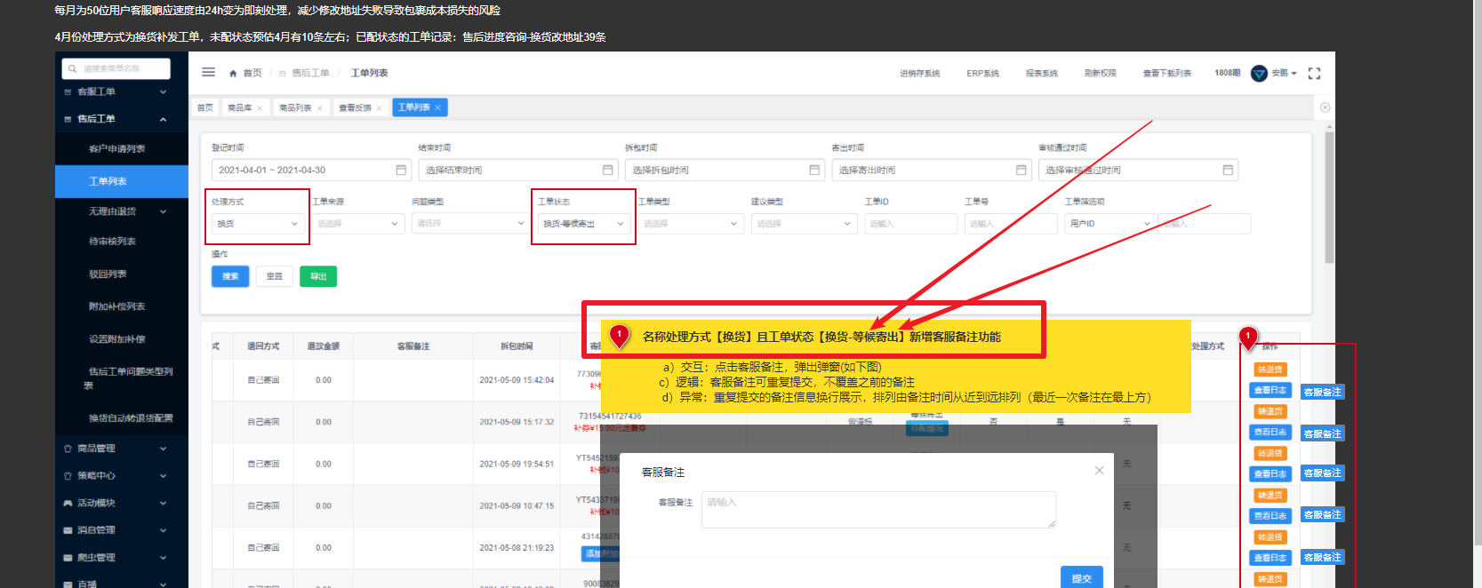Open the 工单类型 dropdown
The image size is (1482, 588).
(691, 224)
